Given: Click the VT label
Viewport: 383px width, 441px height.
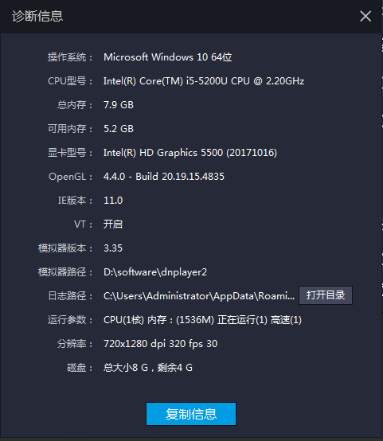Looking at the screenshot, I should [83, 224].
